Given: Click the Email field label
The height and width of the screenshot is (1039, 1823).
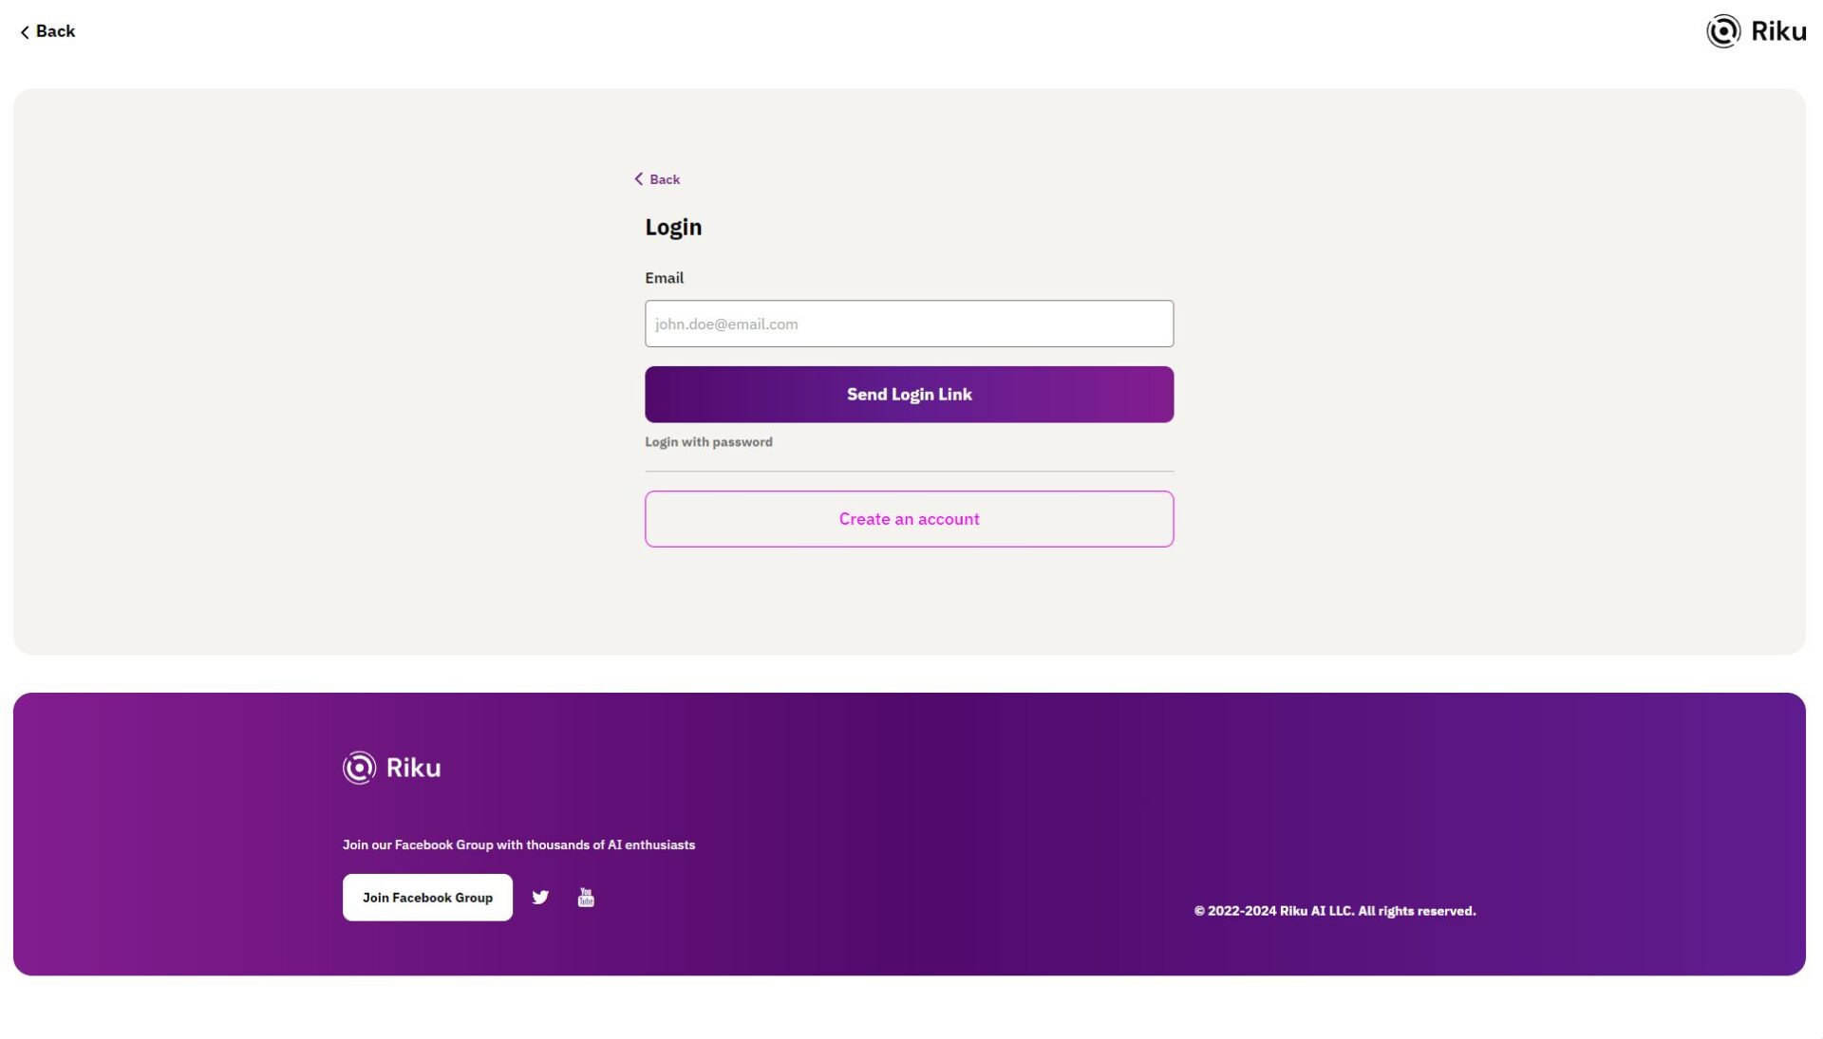Looking at the screenshot, I should (x=664, y=278).
